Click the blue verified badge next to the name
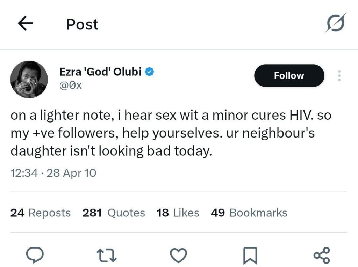358x267 pixels. [x=150, y=71]
